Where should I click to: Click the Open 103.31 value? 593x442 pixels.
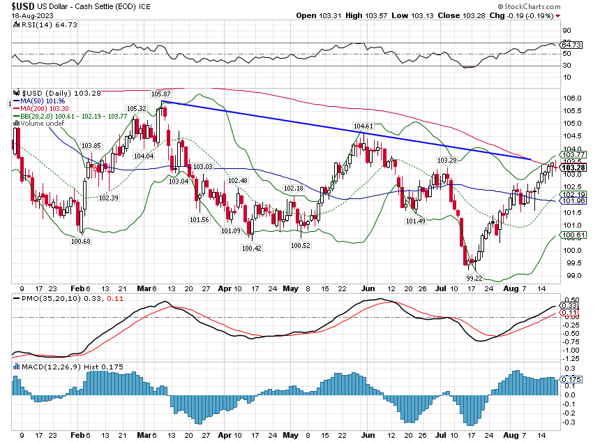click(x=318, y=15)
